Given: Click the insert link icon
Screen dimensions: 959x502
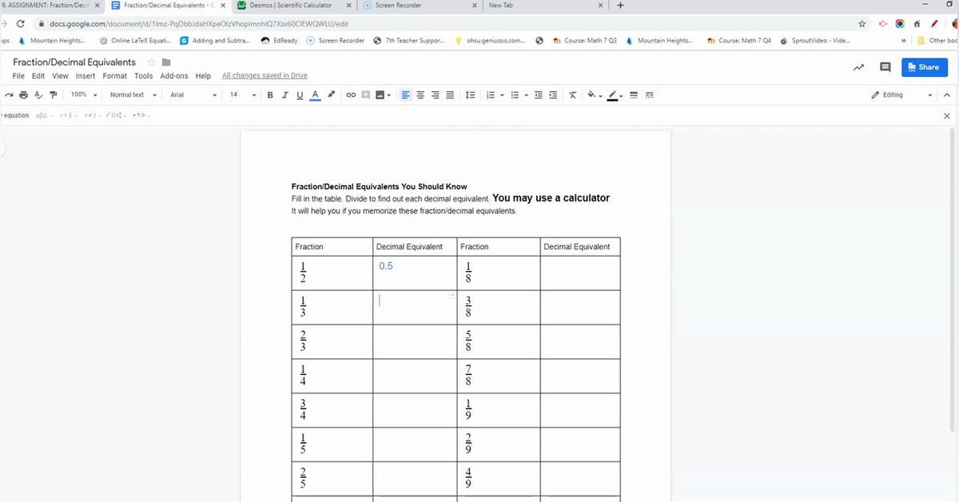Looking at the screenshot, I should 351,95.
